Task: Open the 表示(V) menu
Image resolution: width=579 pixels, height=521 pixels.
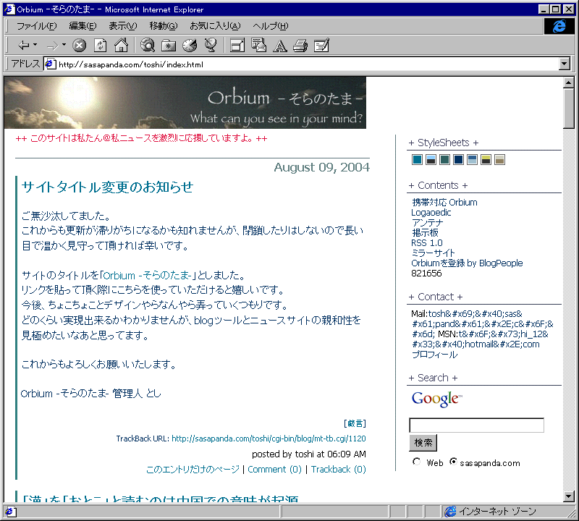Action: click(x=122, y=26)
